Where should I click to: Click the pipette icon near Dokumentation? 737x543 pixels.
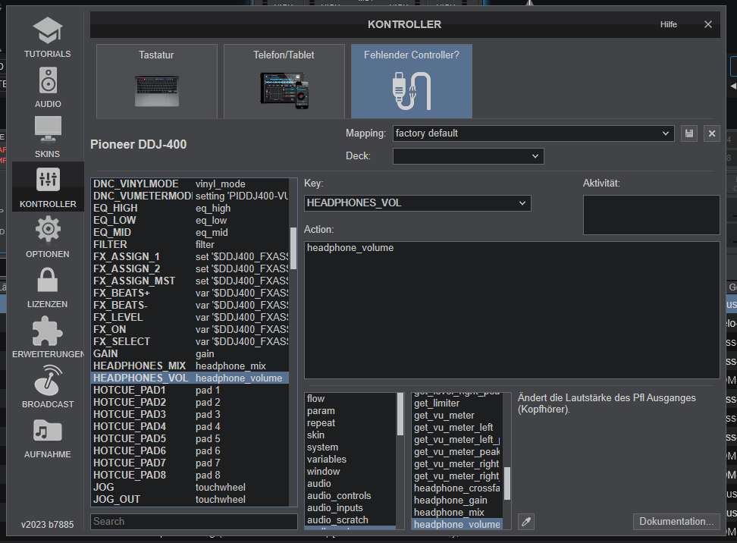click(526, 522)
